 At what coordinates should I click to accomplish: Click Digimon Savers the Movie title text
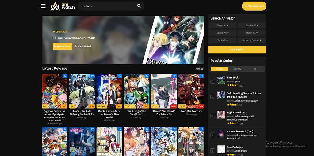[55, 116]
